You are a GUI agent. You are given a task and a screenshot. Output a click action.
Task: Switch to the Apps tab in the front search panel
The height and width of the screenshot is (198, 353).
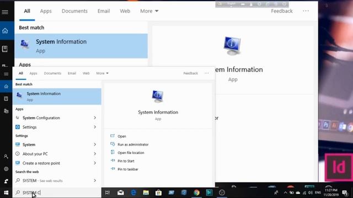point(33,73)
